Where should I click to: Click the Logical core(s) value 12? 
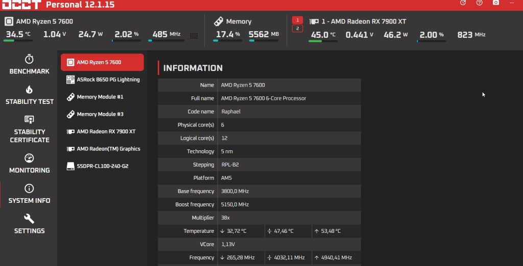coord(224,138)
